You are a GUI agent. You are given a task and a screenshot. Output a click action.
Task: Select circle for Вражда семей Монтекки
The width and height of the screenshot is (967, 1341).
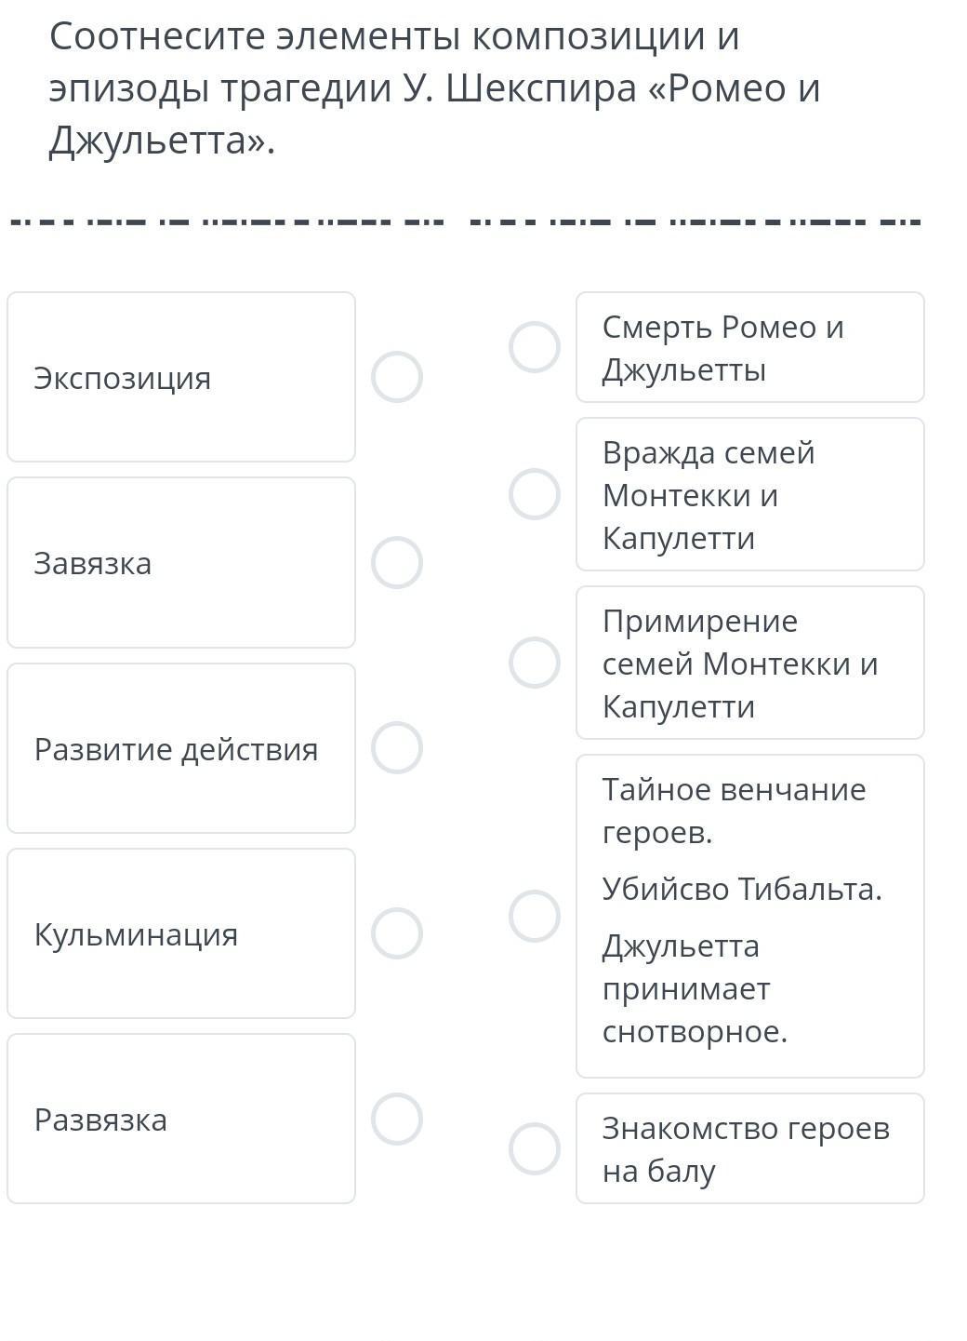(x=535, y=493)
